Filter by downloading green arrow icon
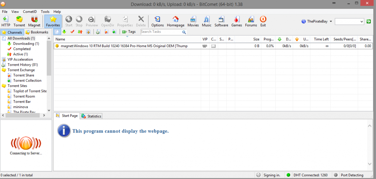Image resolution: width=376 pixels, height=179 pixels. pos(64,32)
